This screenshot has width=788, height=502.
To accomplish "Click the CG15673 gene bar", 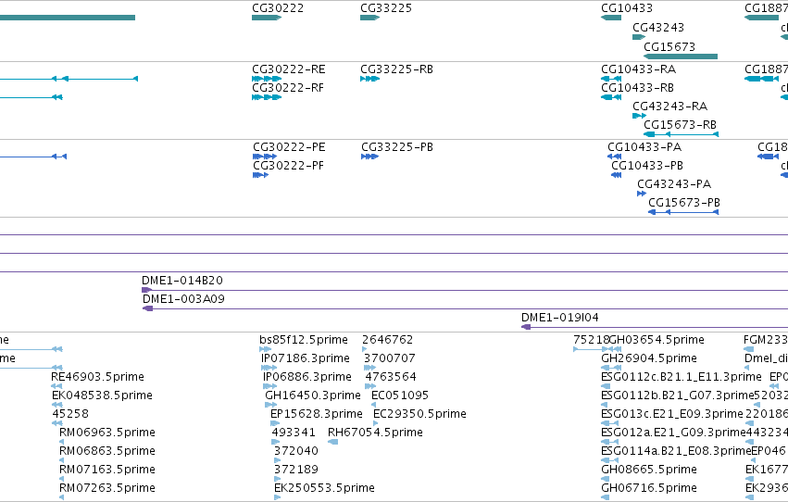I will (681, 56).
